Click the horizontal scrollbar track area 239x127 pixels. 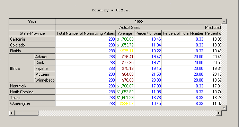[x=127, y=113]
